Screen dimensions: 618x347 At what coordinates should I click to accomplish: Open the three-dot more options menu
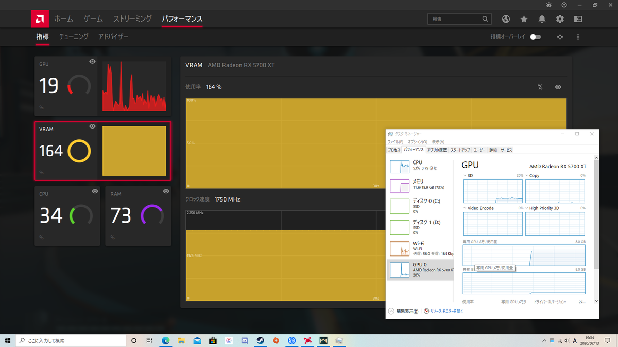[578, 37]
